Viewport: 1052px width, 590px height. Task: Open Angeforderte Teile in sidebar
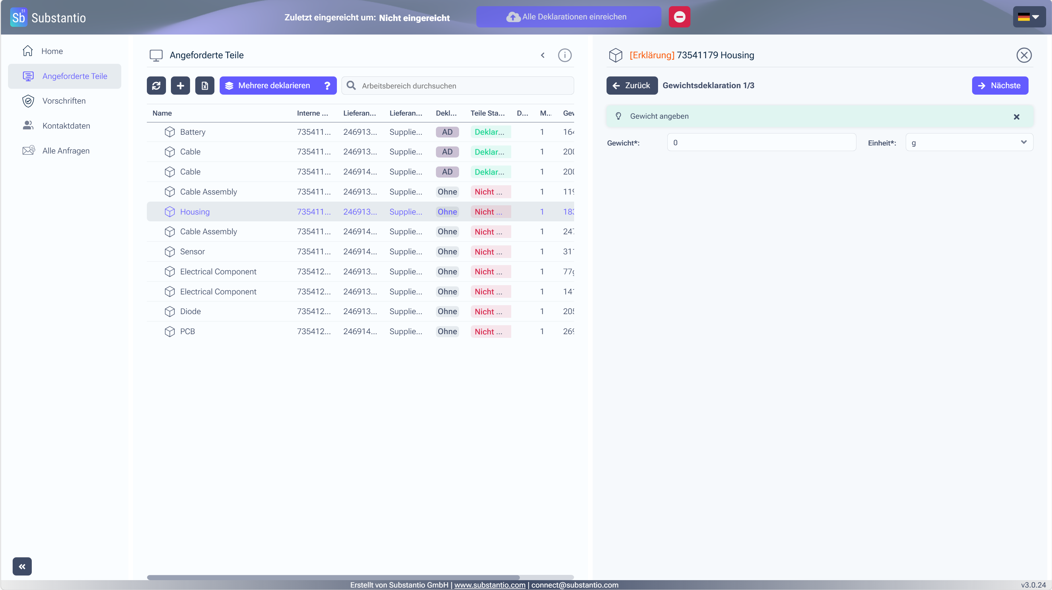coord(64,76)
